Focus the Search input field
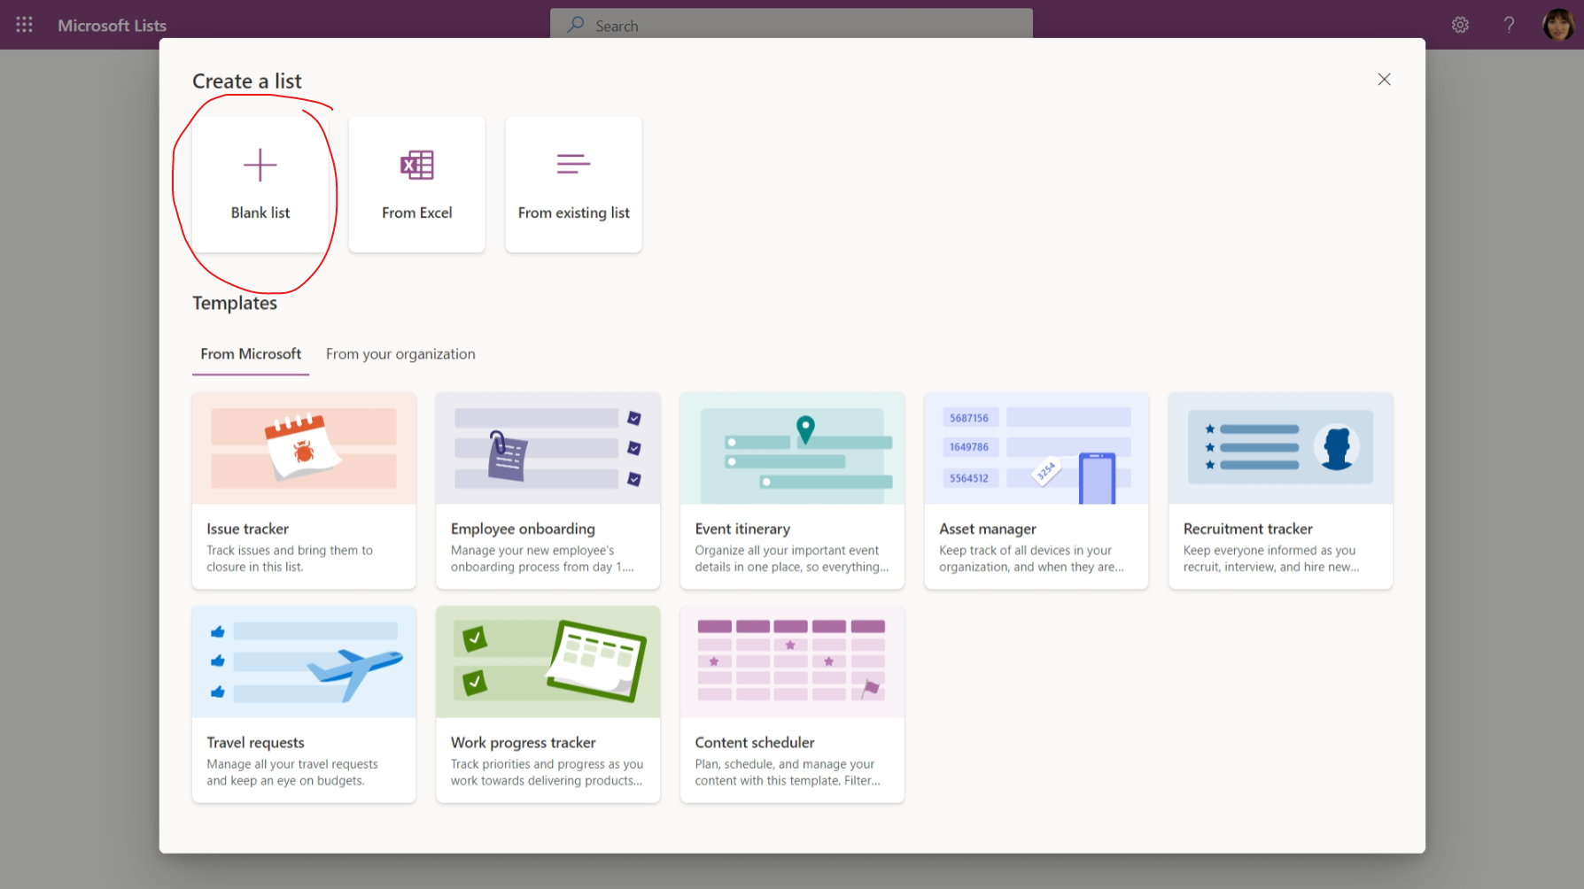Viewport: 1584px width, 889px height. coord(791,26)
